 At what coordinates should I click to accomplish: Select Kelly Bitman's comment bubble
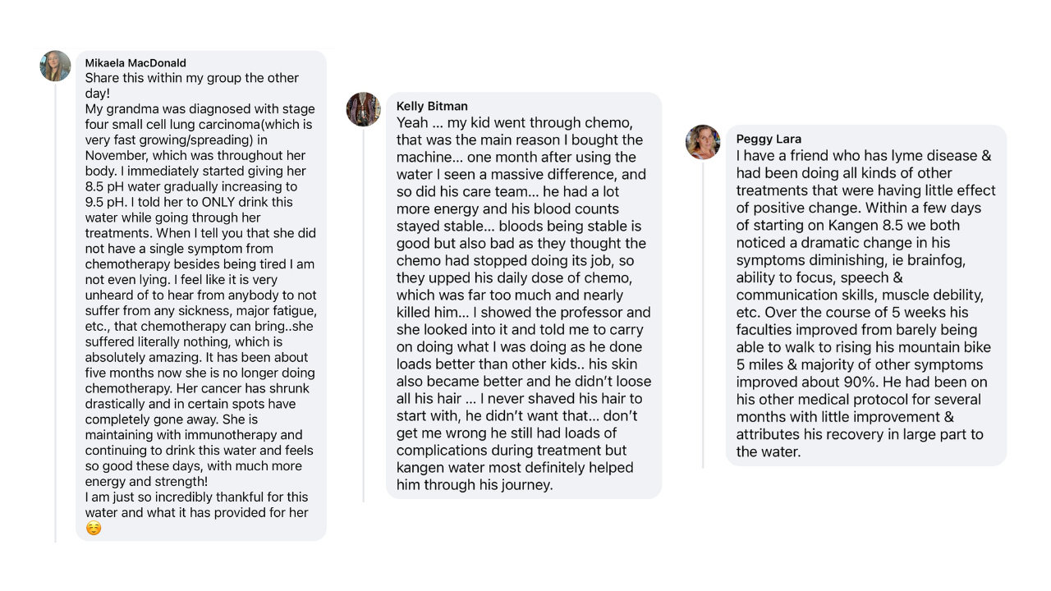tap(524, 295)
